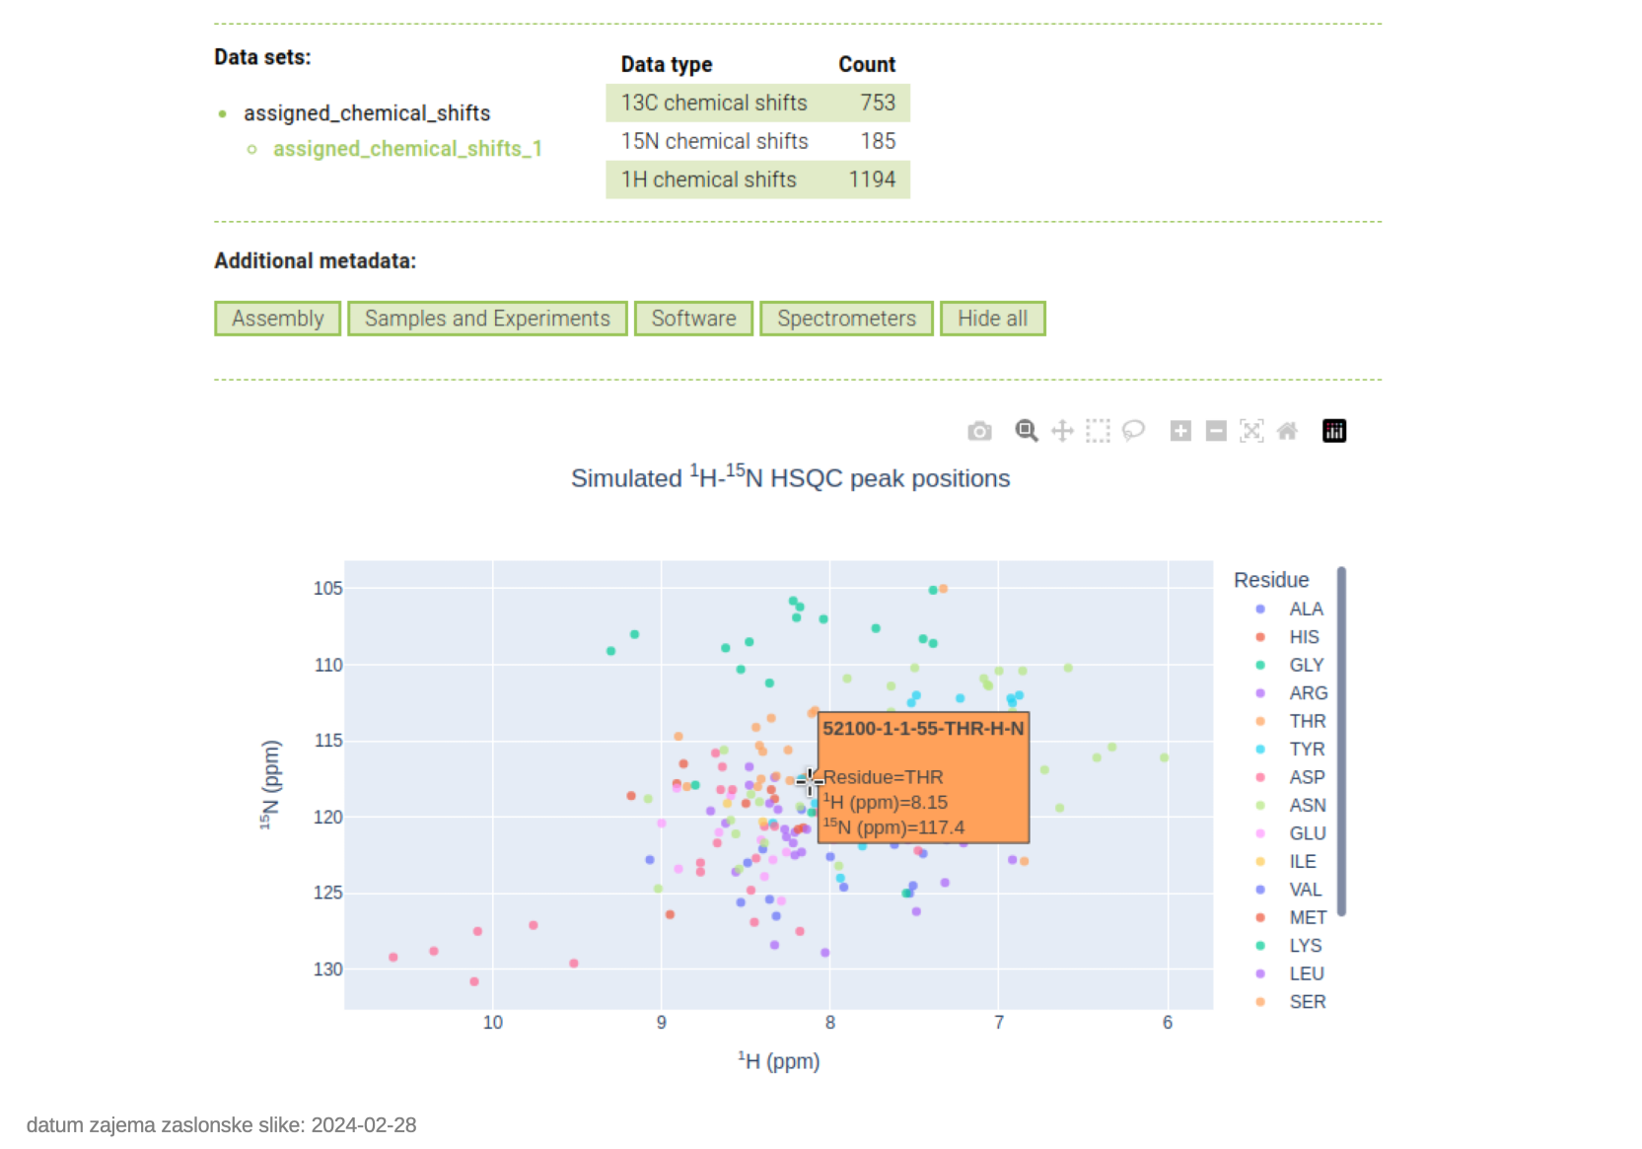The height and width of the screenshot is (1149, 1642).
Task: Download plot as PNG camera icon
Action: [979, 431]
